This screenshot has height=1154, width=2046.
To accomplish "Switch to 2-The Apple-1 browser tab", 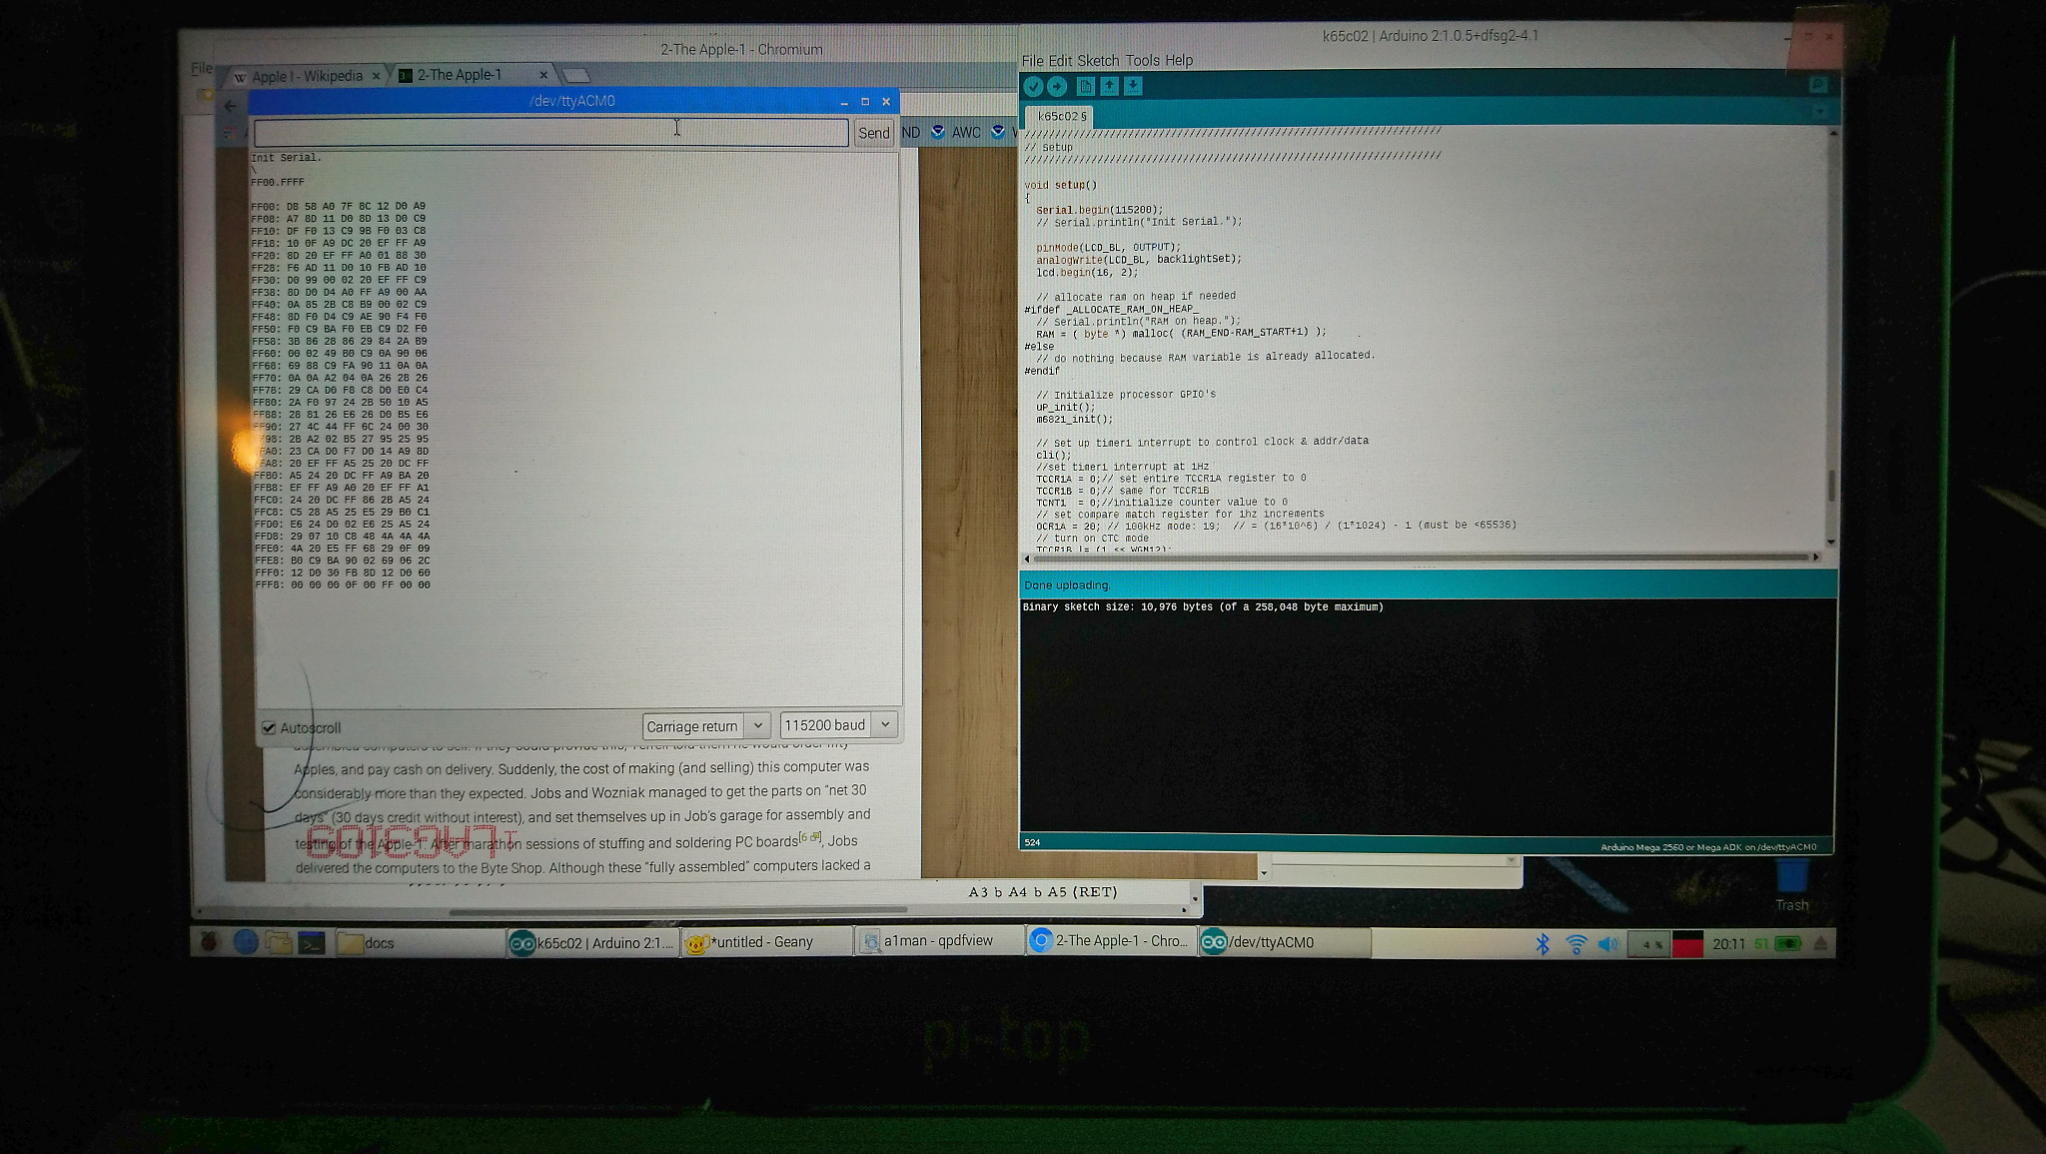I will [473, 75].
